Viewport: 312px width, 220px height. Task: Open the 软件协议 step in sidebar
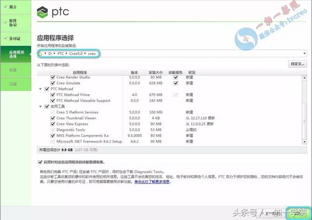[16, 23]
